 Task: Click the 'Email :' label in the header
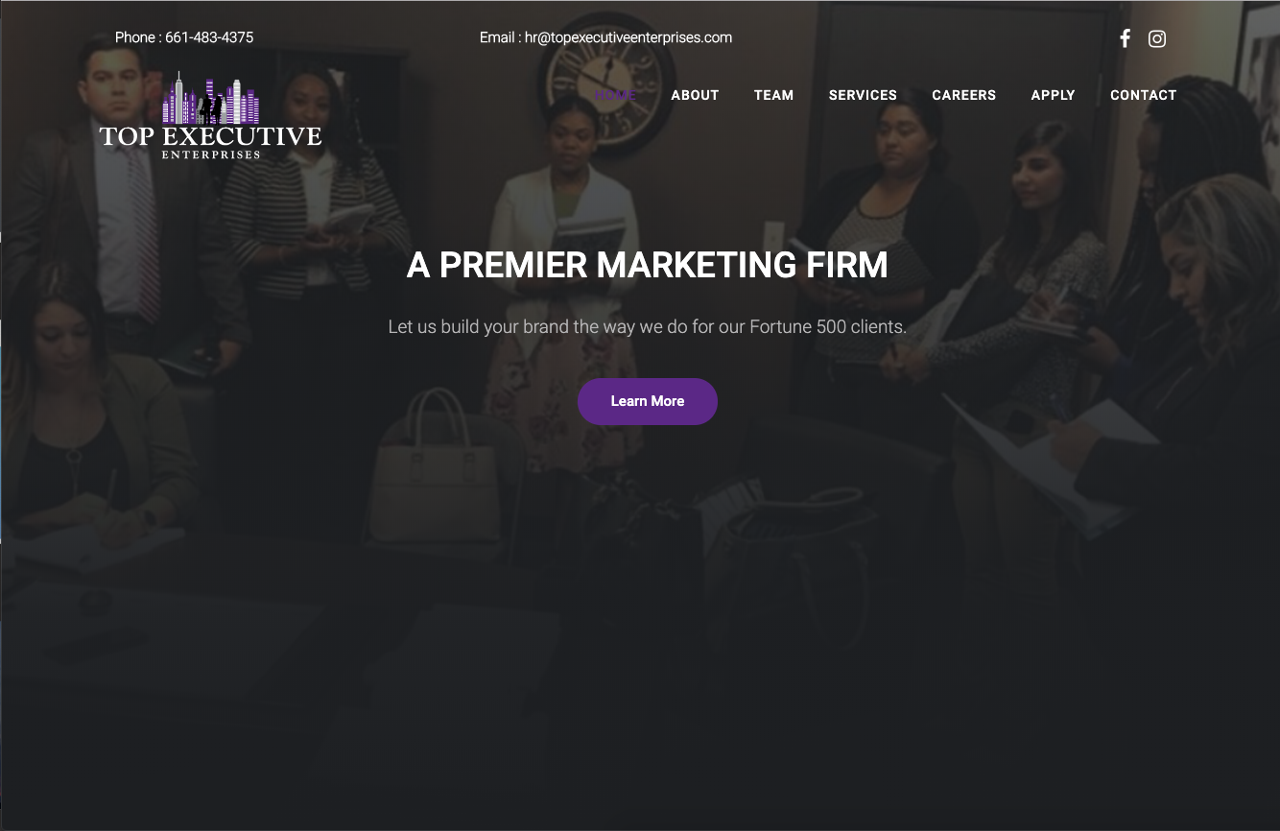click(500, 37)
